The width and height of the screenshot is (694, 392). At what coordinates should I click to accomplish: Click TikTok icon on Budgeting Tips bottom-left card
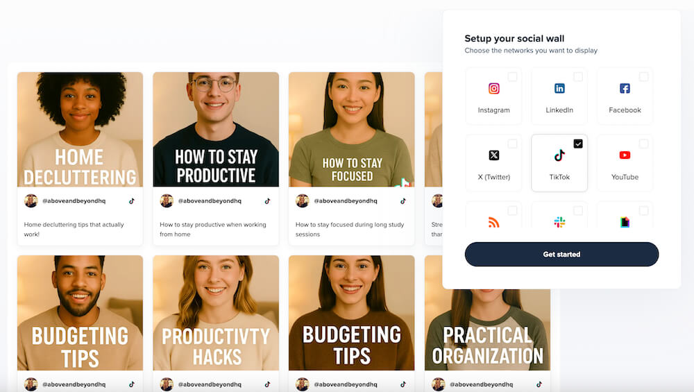(x=131, y=384)
